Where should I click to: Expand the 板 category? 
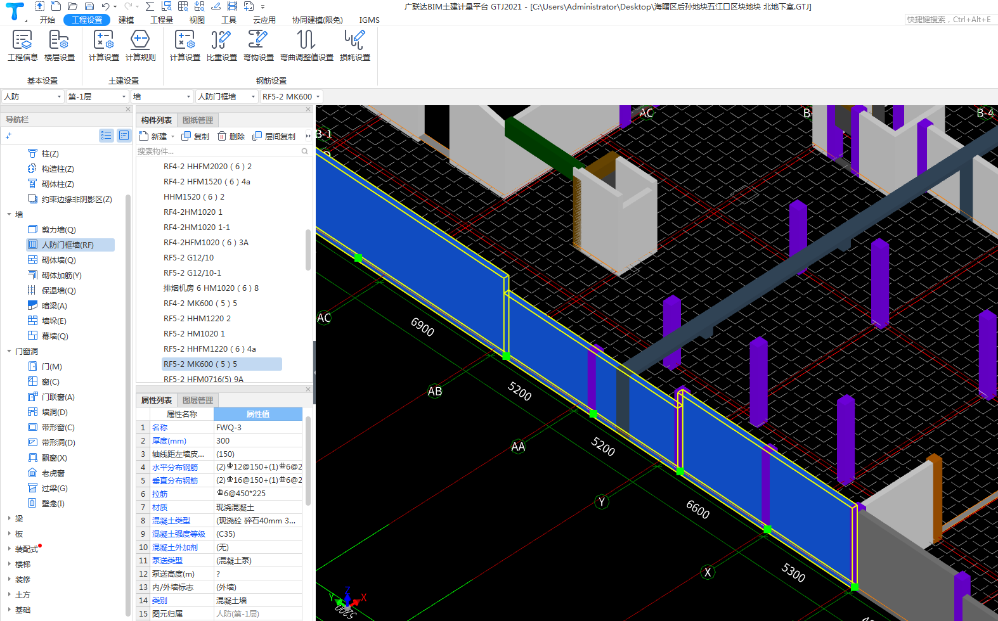pos(9,534)
